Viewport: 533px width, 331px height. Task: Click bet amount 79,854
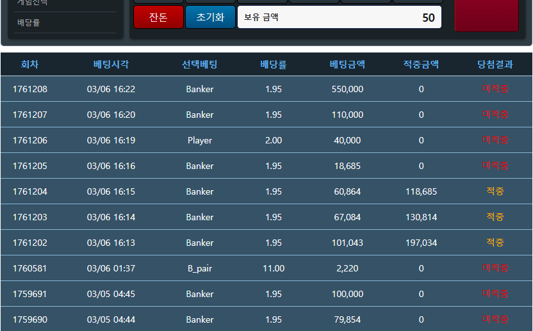[347, 319]
